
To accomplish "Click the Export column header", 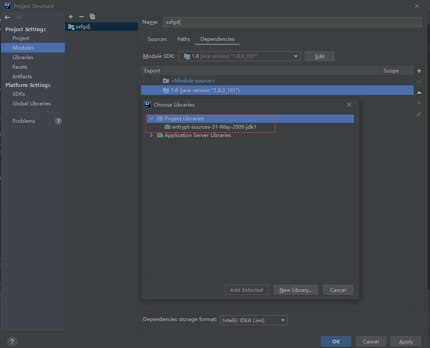I will pyautogui.click(x=152, y=71).
